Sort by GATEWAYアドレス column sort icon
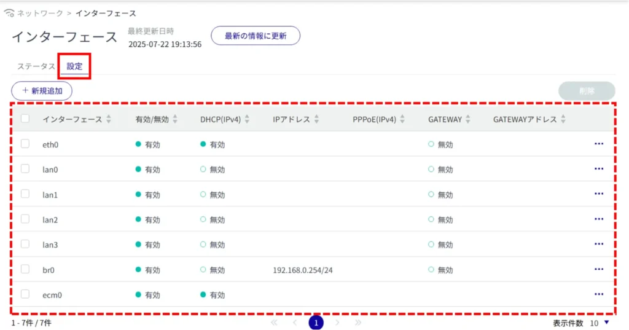The width and height of the screenshot is (629, 330). (563, 119)
